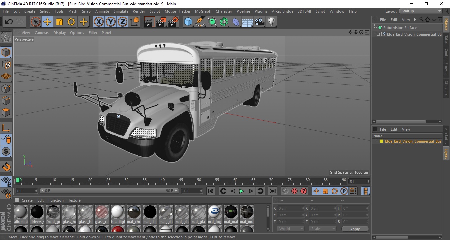Open the Scale mode dropdown
The image size is (450, 240).
(322, 229)
